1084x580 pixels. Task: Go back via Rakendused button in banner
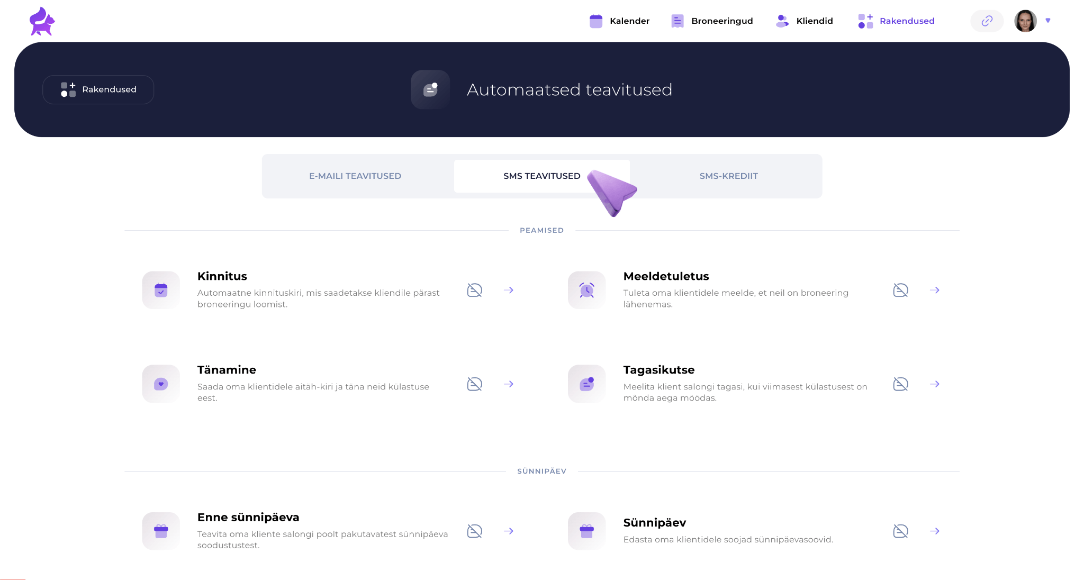(x=98, y=89)
